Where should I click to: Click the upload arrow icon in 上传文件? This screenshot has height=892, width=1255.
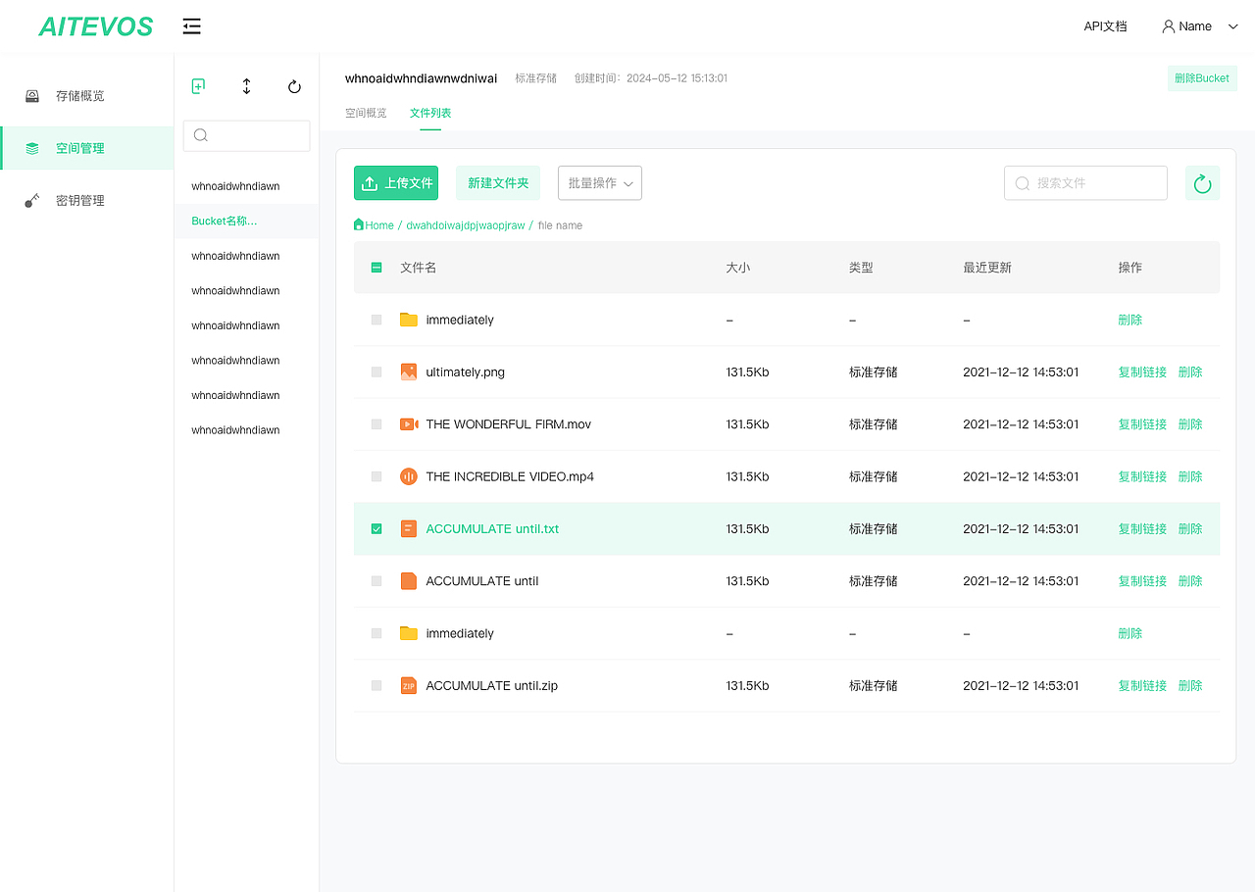pos(370,183)
